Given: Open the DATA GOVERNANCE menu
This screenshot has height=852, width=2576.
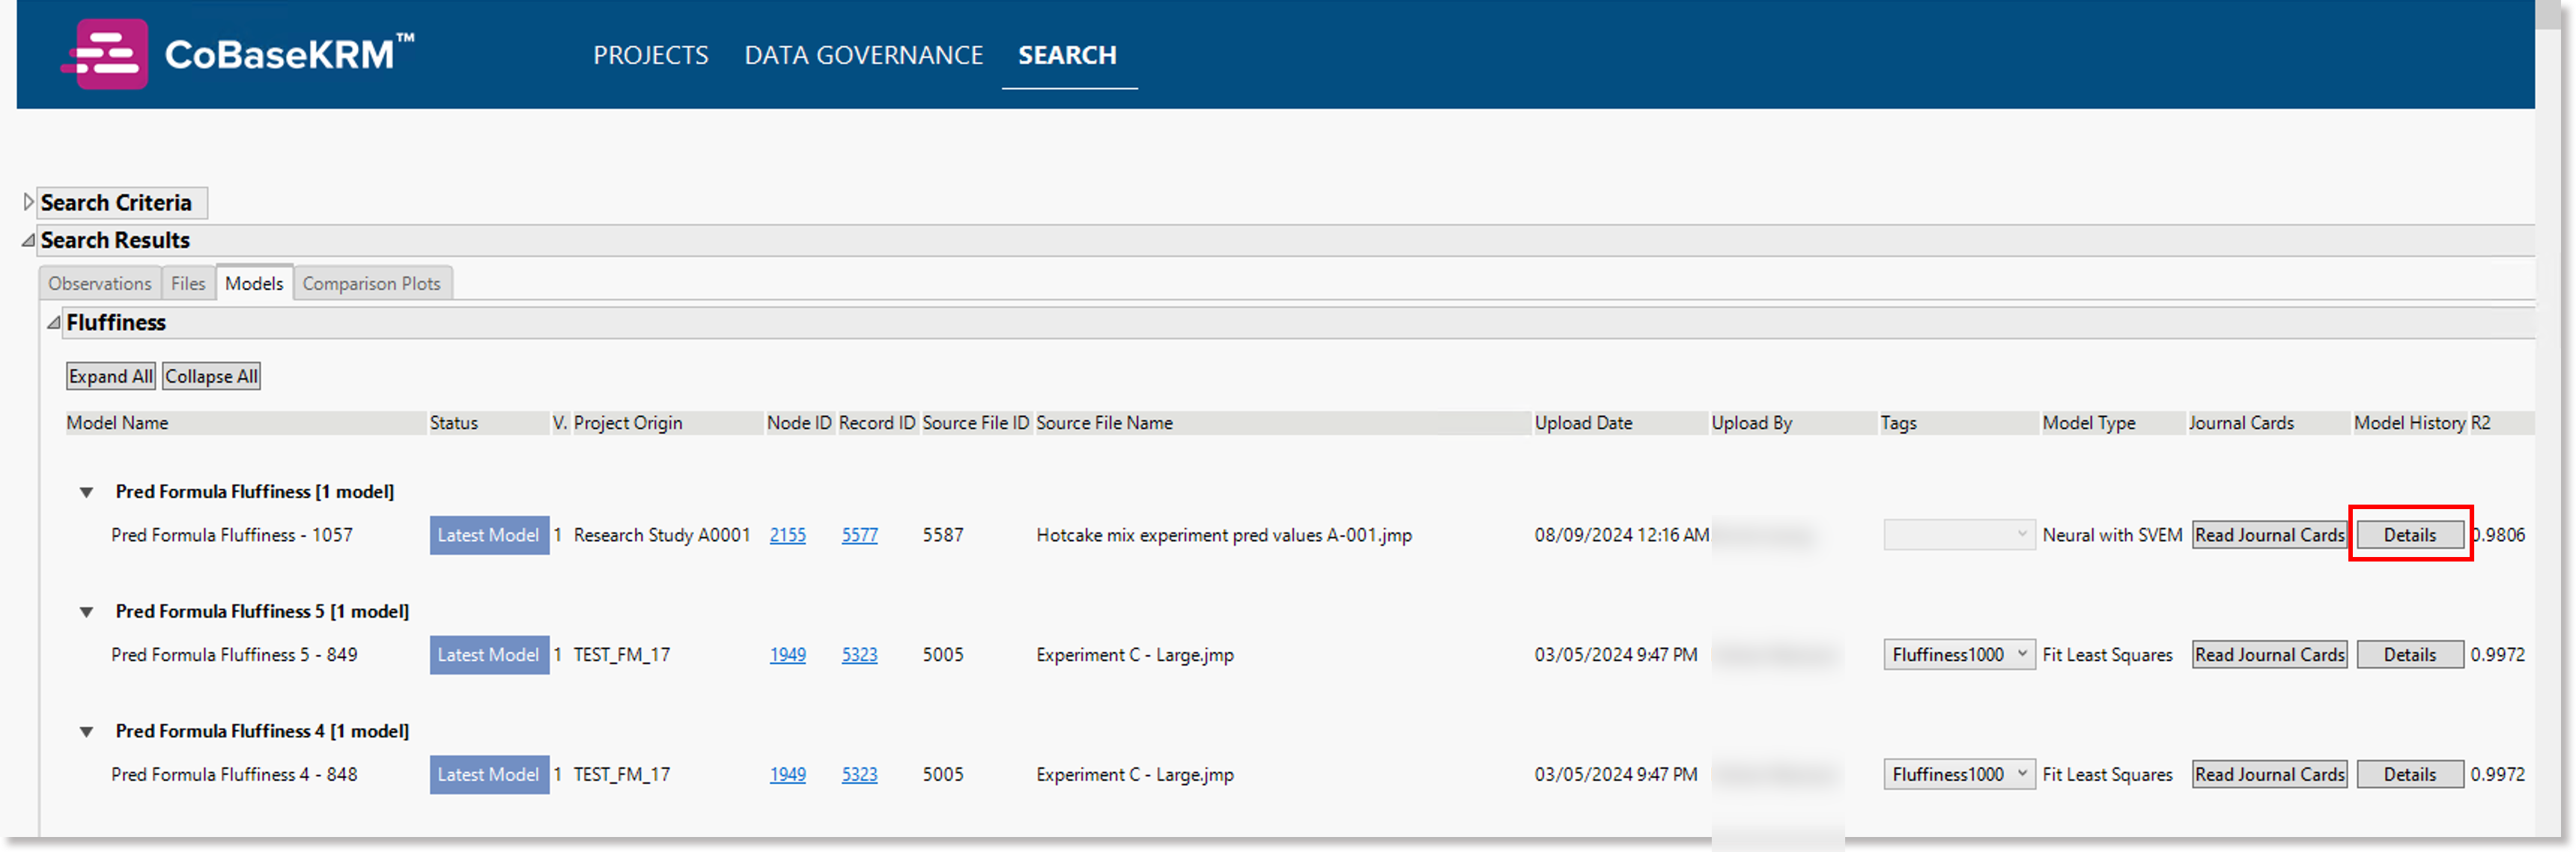Looking at the screenshot, I should pyautogui.click(x=863, y=55).
